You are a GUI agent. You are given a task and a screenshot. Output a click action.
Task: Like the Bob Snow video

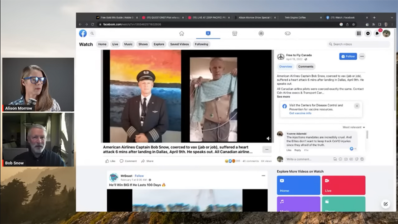click(110, 161)
